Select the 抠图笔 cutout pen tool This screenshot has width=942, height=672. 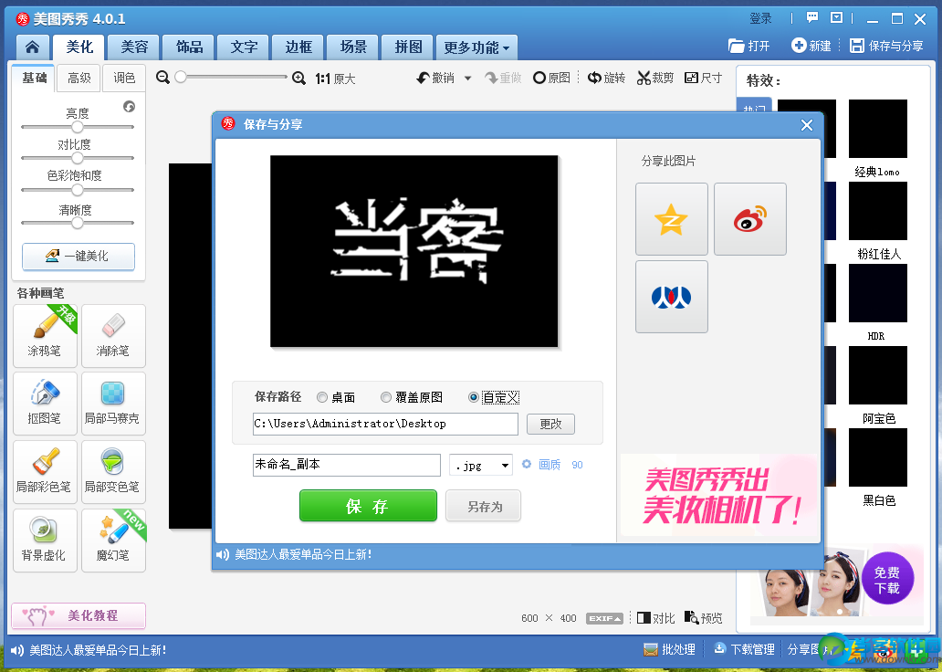[45, 404]
